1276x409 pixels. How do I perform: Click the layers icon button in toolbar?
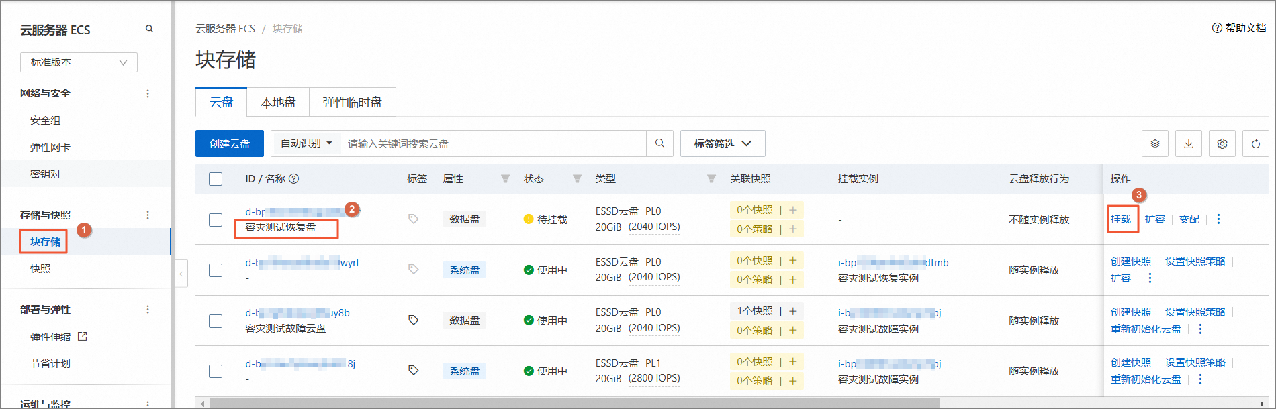(1155, 143)
